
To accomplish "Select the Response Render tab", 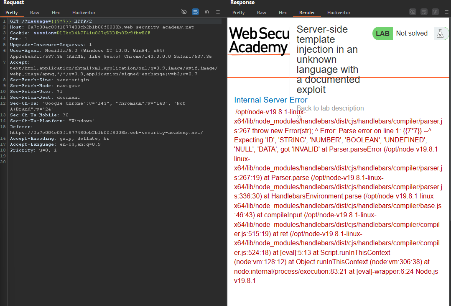I will pyautogui.click(x=307, y=13).
